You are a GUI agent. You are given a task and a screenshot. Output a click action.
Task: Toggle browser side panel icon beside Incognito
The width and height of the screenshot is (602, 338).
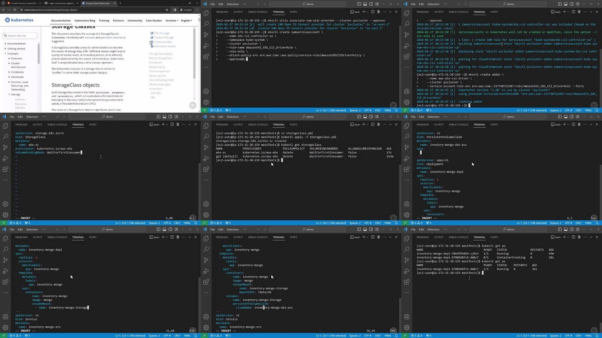175,10
